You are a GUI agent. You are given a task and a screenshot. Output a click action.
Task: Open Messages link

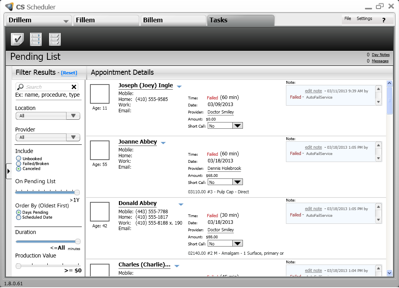tap(380, 61)
